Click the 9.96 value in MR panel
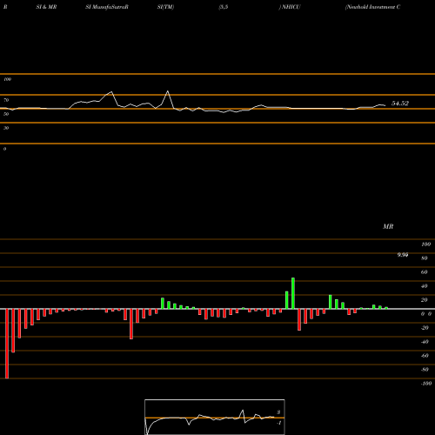 point(403,255)
